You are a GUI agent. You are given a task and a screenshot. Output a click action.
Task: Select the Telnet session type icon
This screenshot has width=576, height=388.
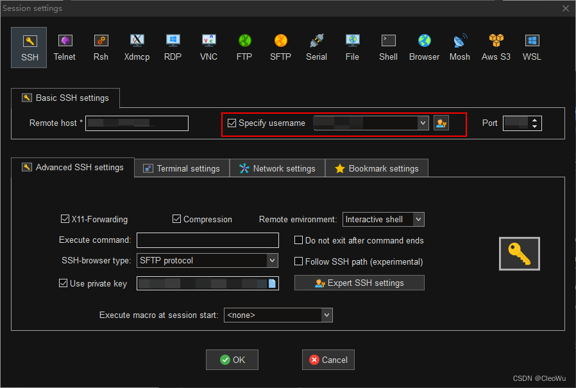coord(65,48)
